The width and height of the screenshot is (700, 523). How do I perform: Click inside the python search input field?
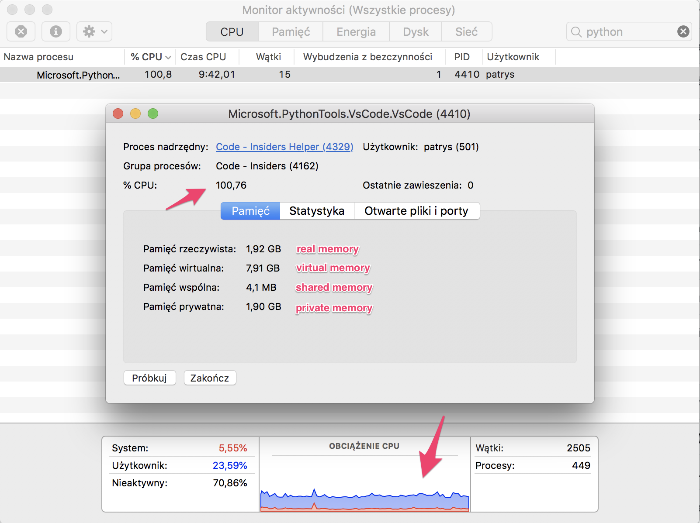click(x=625, y=31)
